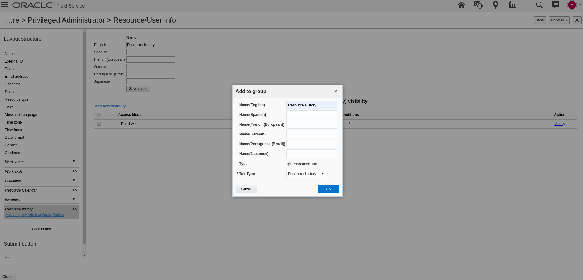The height and width of the screenshot is (280, 583).
Task: Click the Save name button
Action: pyautogui.click(x=138, y=88)
